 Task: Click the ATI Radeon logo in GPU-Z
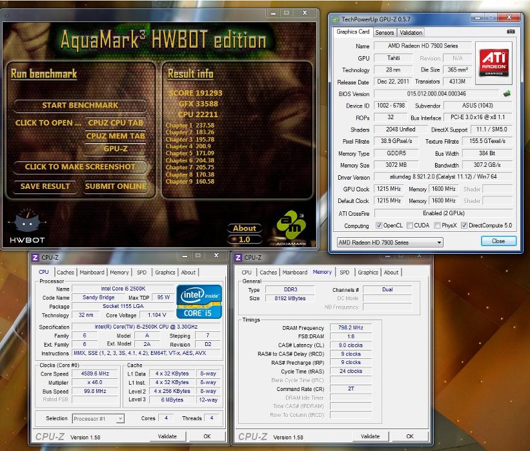click(493, 63)
